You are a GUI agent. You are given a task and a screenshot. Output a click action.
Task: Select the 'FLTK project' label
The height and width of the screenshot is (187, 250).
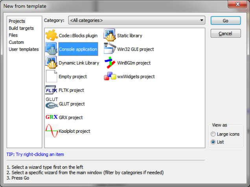[x=71, y=90]
